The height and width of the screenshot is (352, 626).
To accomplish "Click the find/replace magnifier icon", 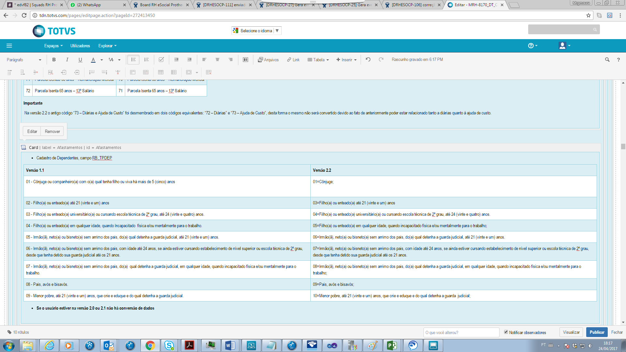I will pyautogui.click(x=607, y=60).
